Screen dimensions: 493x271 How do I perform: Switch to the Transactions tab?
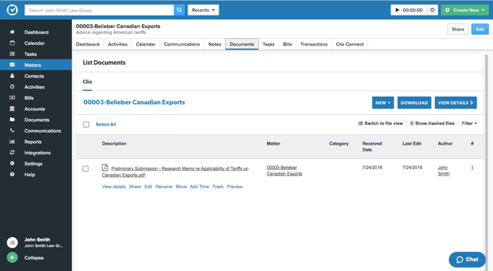(313, 44)
